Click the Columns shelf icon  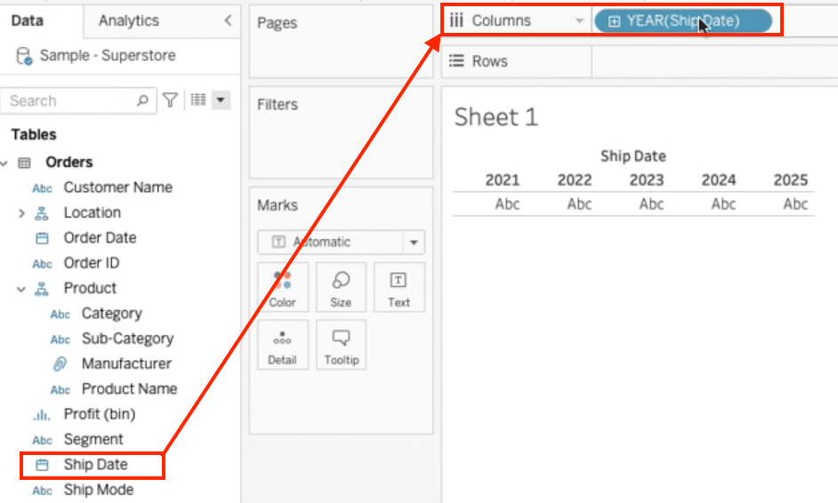pos(456,20)
